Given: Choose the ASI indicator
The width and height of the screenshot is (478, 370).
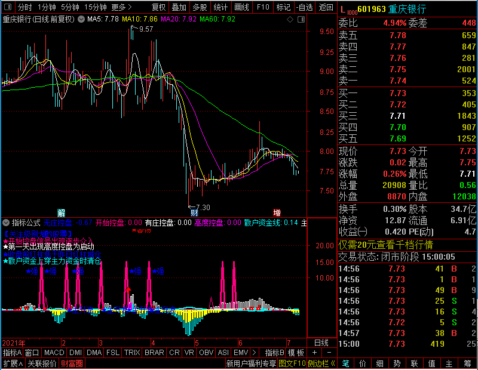Looking at the screenshot, I should (223, 353).
